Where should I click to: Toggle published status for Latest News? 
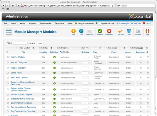(x=54, y=73)
